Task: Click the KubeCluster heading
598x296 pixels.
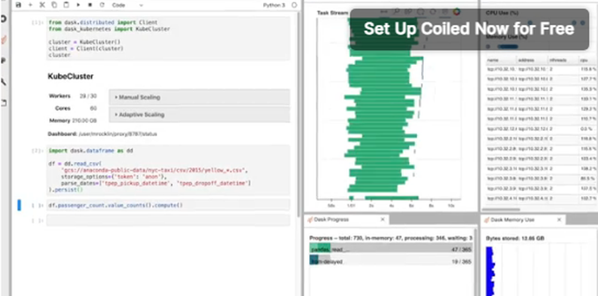Action: (x=71, y=77)
